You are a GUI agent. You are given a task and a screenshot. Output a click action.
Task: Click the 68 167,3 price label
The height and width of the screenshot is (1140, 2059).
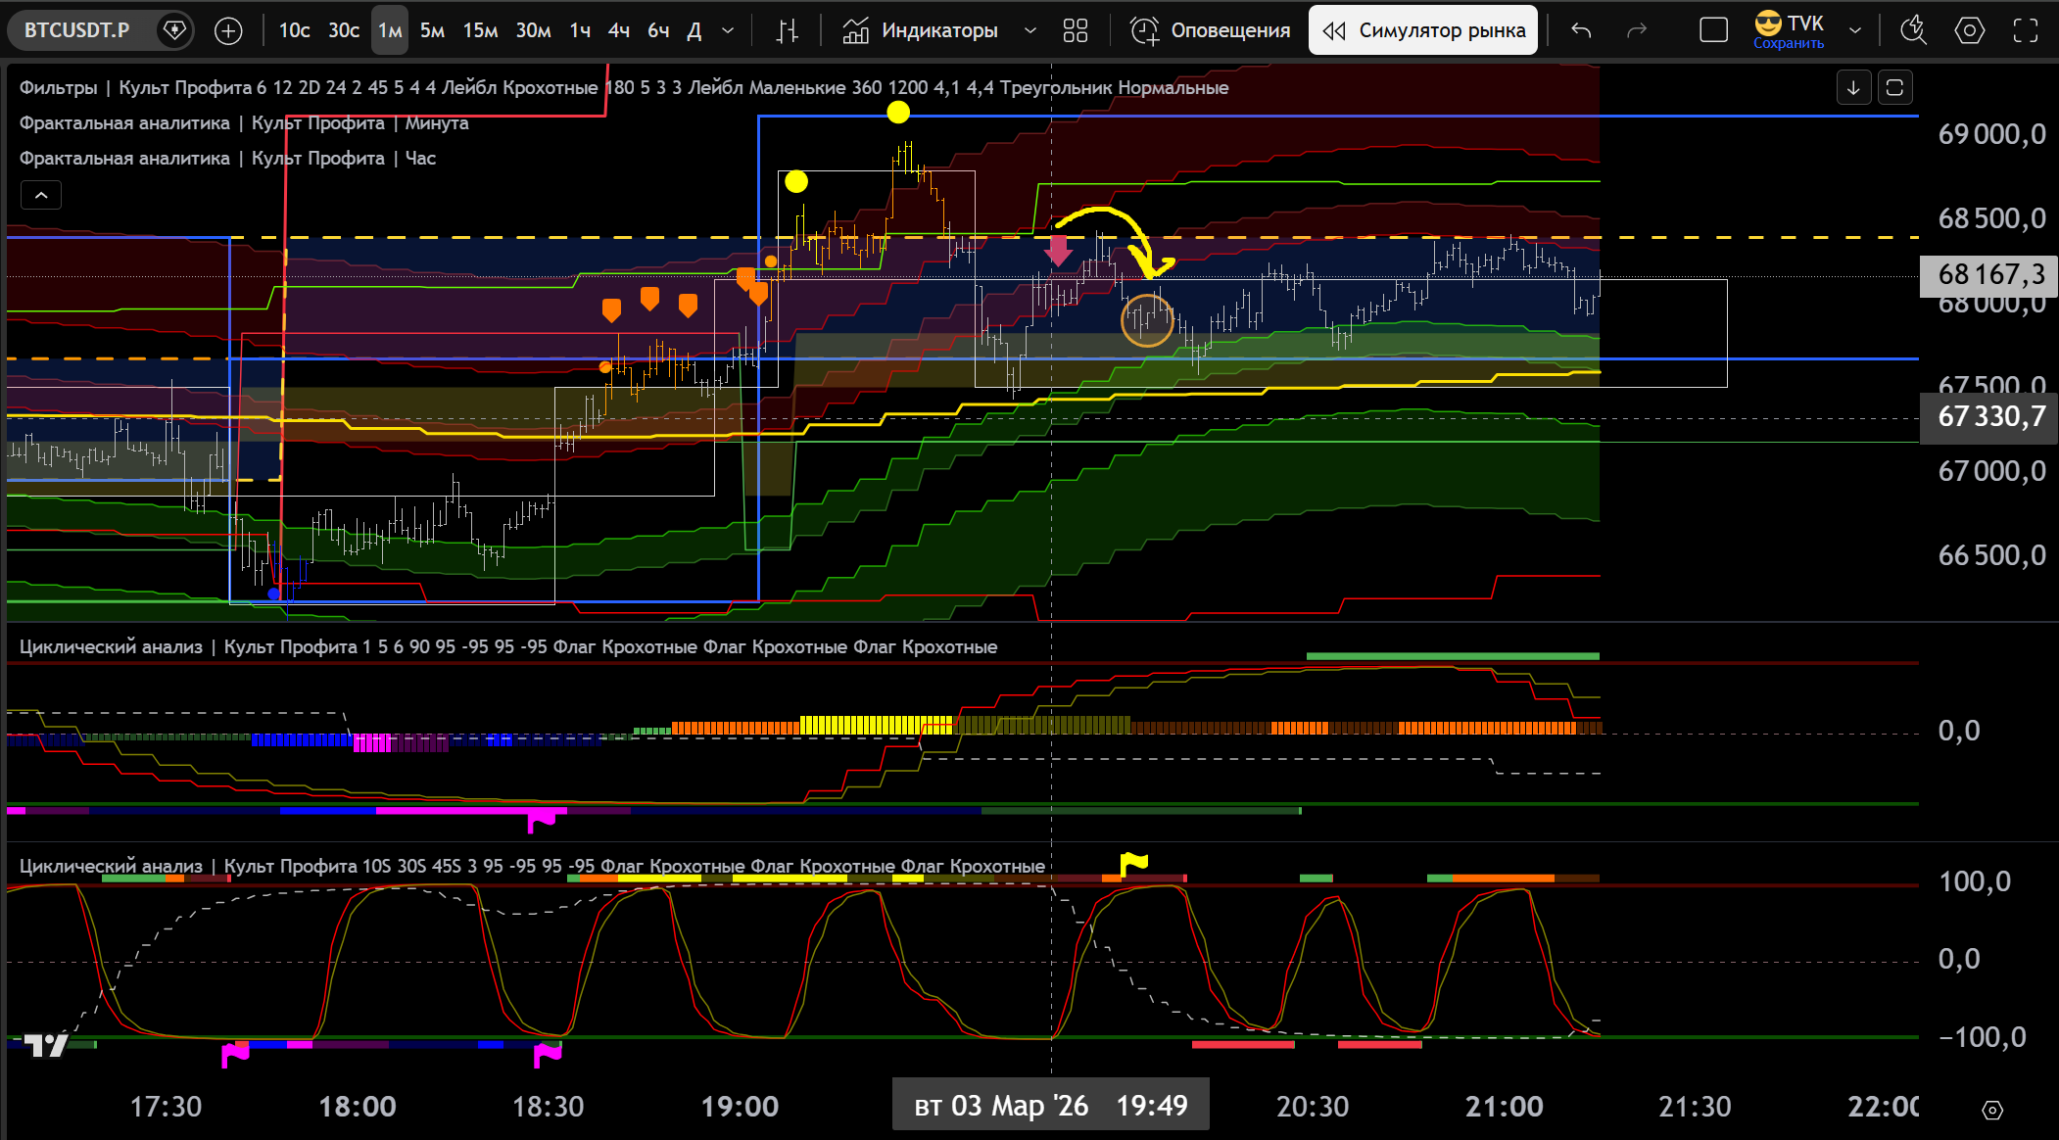coord(1990,274)
